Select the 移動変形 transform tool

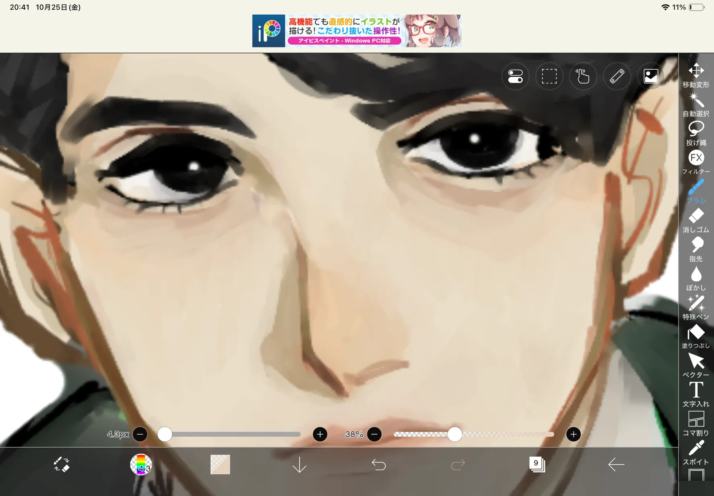(x=696, y=75)
